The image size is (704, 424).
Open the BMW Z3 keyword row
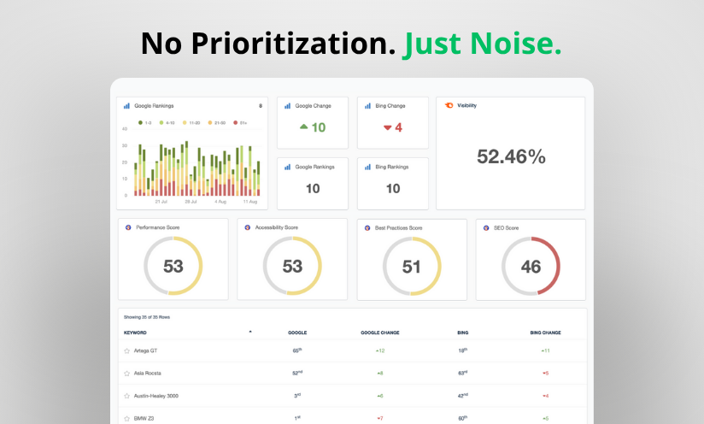point(146,418)
